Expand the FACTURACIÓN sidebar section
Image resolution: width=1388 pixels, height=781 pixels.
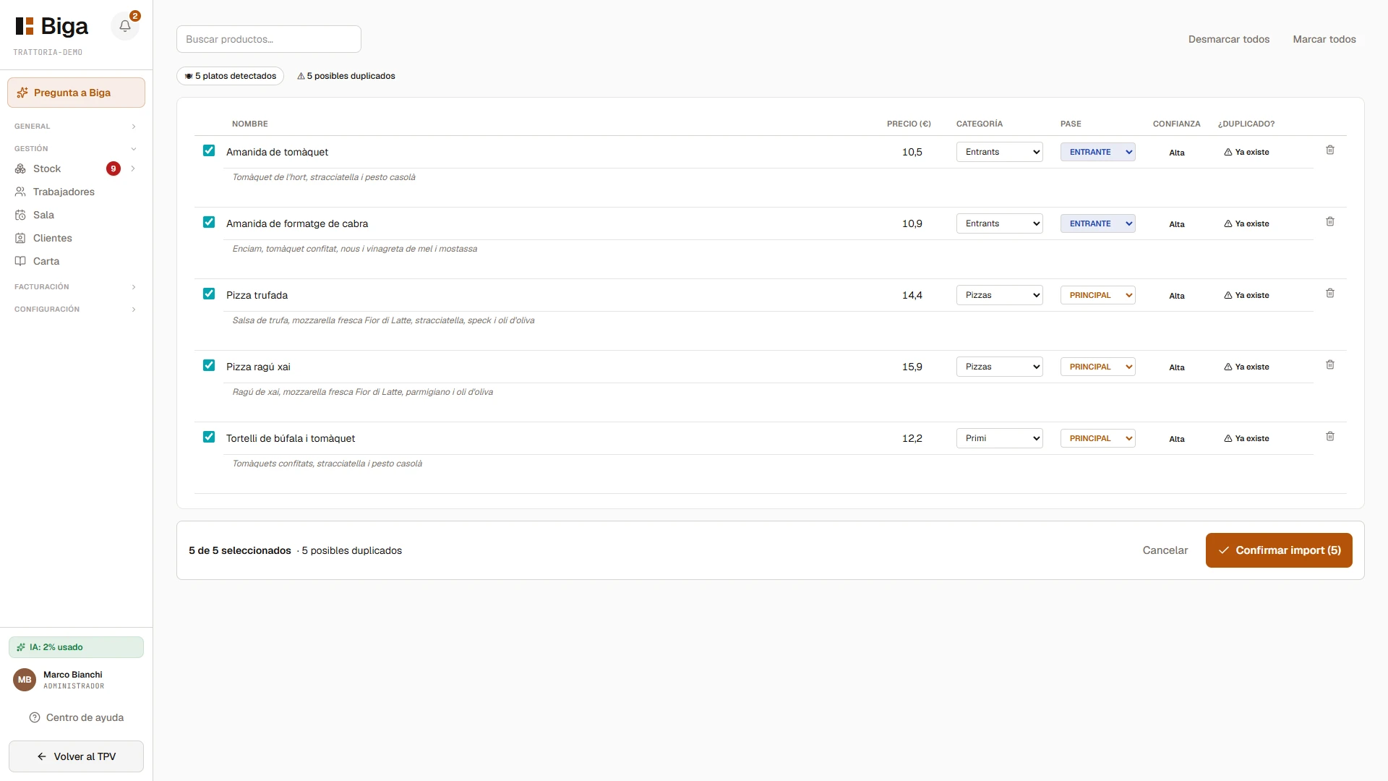[x=75, y=287]
